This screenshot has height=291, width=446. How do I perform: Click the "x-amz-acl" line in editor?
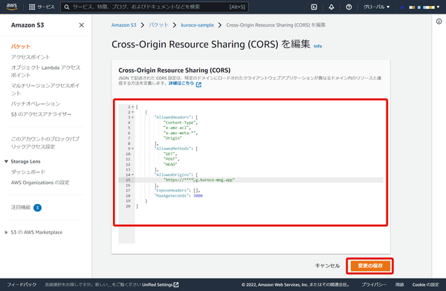pos(177,128)
